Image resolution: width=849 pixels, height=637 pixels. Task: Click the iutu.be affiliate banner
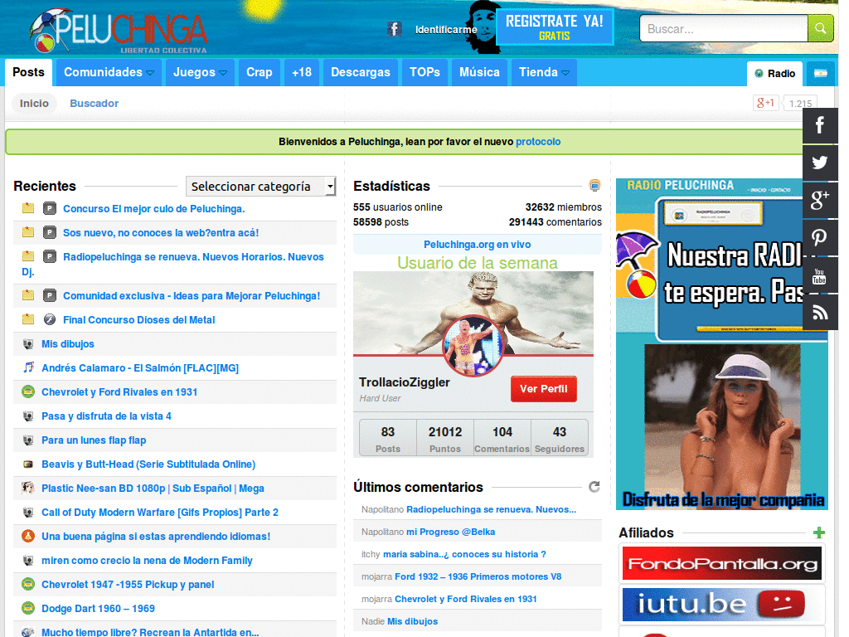tap(722, 604)
